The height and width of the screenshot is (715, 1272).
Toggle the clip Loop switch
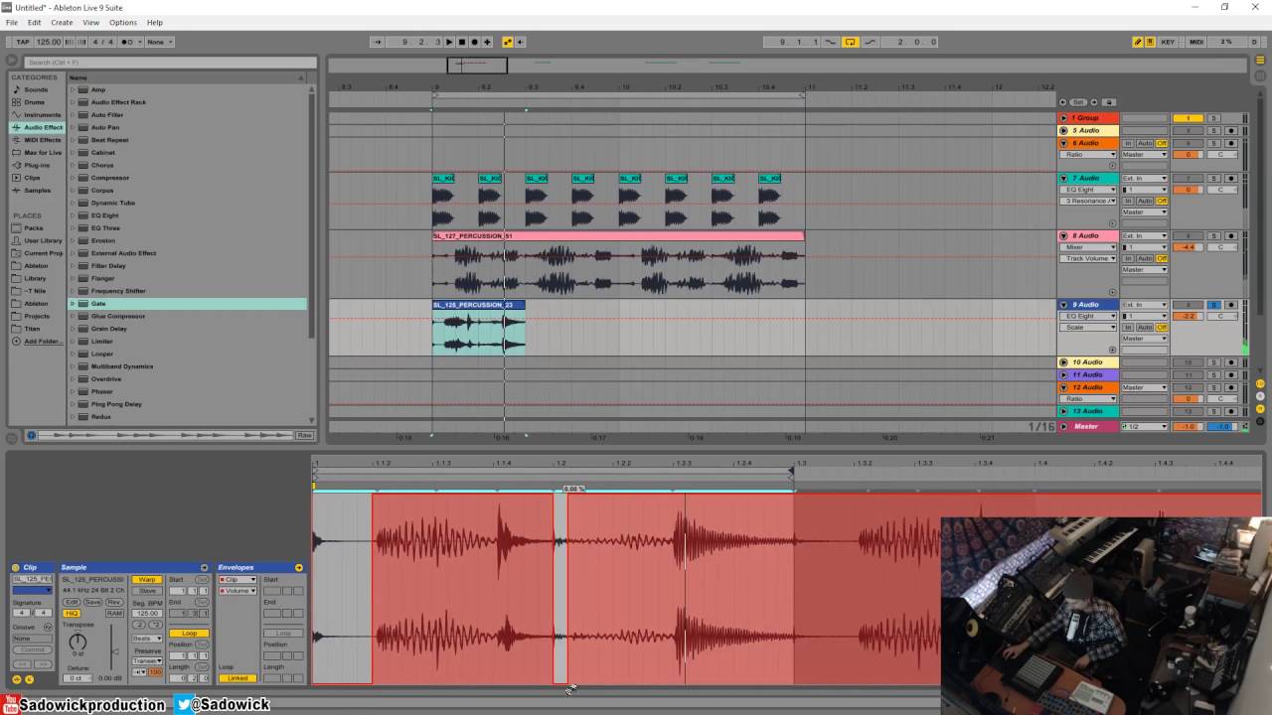click(189, 633)
